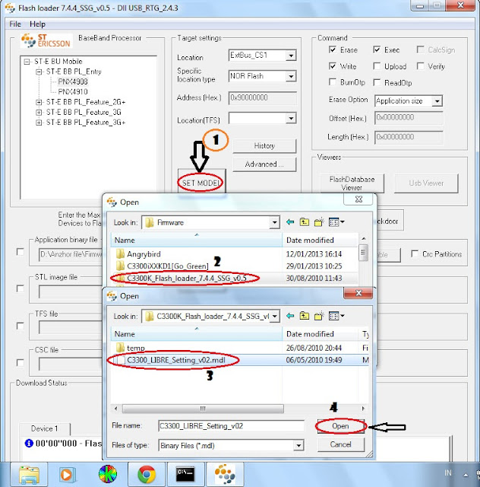This screenshot has width=480, height=487.
Task: Click the History button
Action: pos(264,146)
